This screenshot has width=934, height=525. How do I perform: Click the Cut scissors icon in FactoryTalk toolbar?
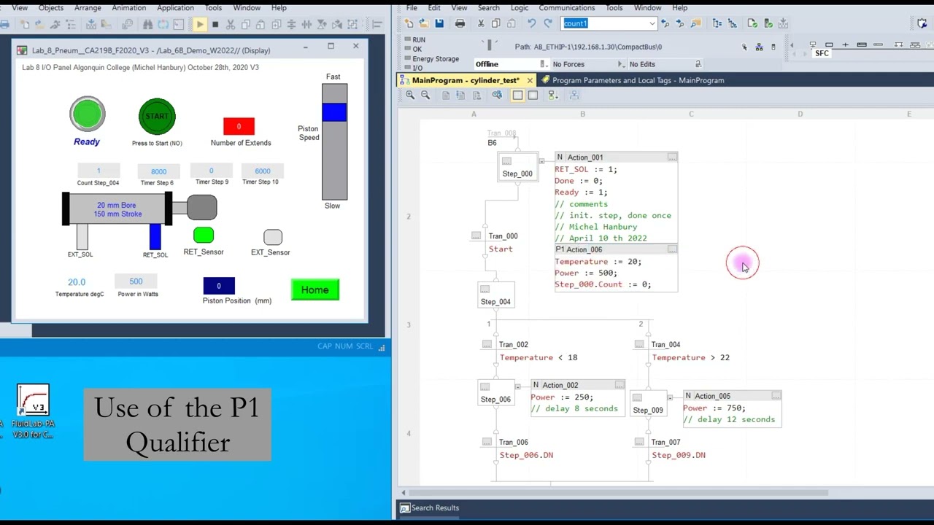tap(231, 24)
